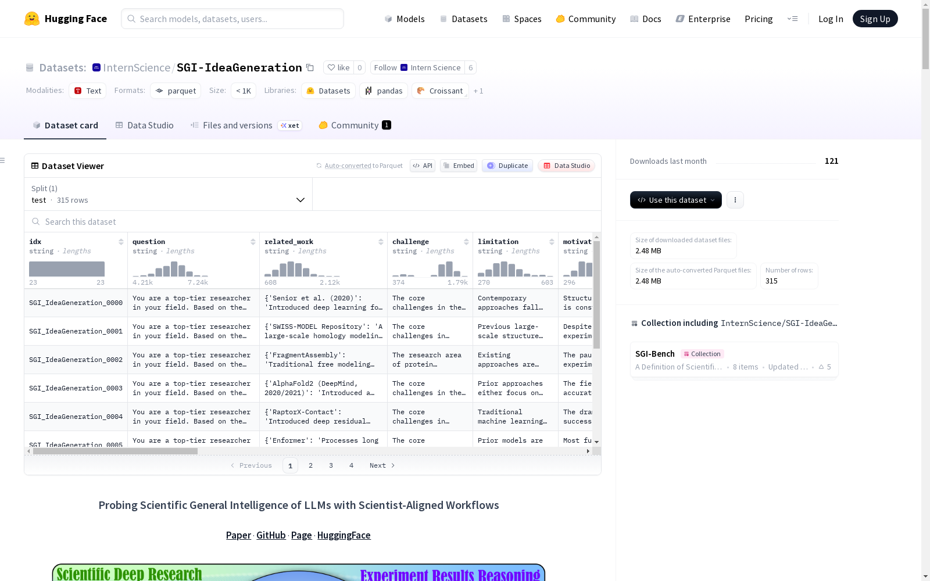930x581 pixels.
Task: Click the Embed button
Action: (459, 166)
